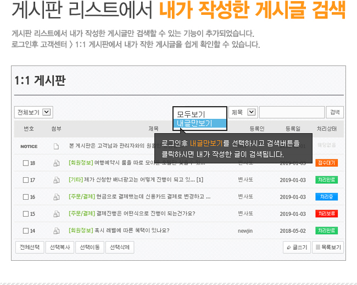357x285 pixels.
Task: Tick checkbox for post number 15
Action: click(x=26, y=213)
